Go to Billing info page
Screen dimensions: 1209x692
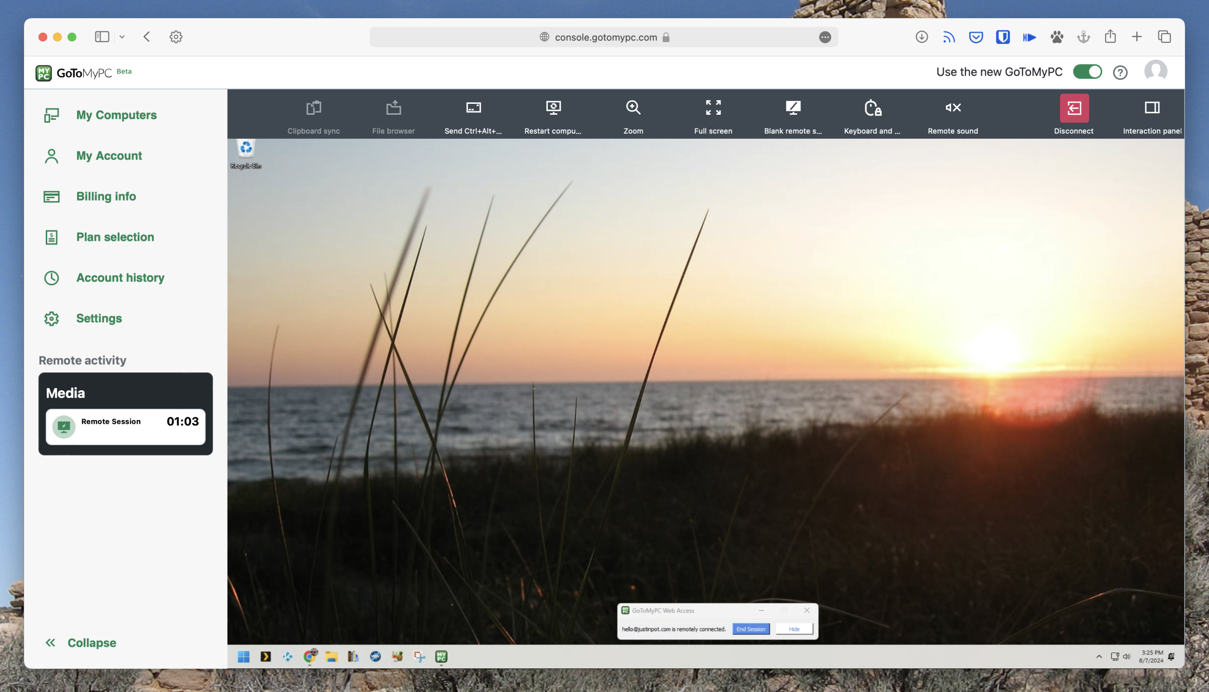click(106, 196)
